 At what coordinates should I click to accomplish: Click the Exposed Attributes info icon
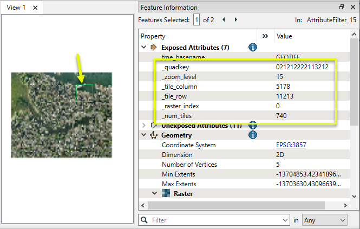(x=252, y=48)
